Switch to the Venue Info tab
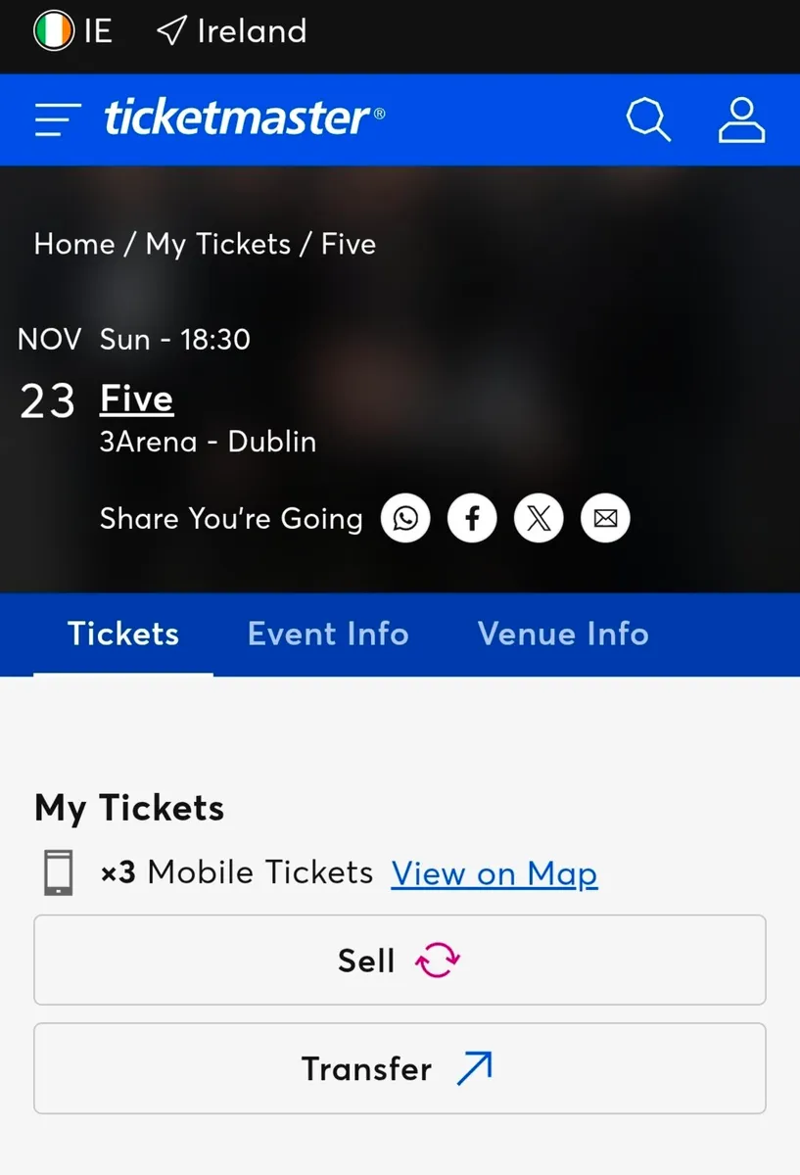The image size is (800, 1175). (x=563, y=634)
